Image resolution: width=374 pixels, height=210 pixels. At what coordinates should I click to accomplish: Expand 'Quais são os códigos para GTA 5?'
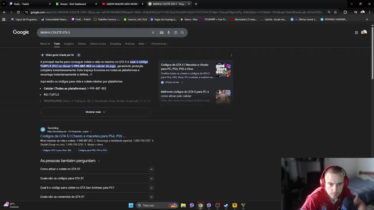(97, 178)
